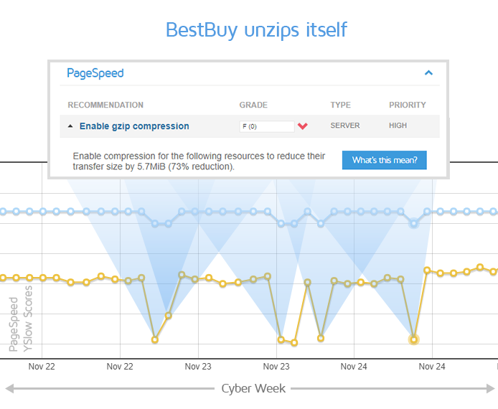Click the PRIORITY column header
Screen dimensions: 498x409
[408, 105]
